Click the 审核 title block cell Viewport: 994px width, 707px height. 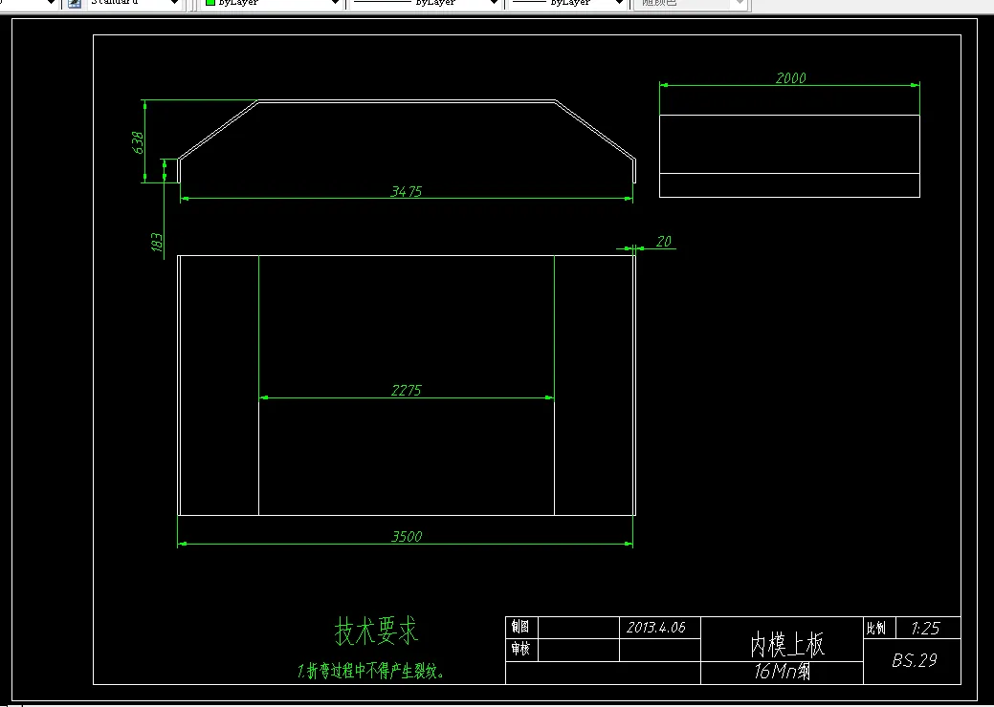(x=520, y=649)
